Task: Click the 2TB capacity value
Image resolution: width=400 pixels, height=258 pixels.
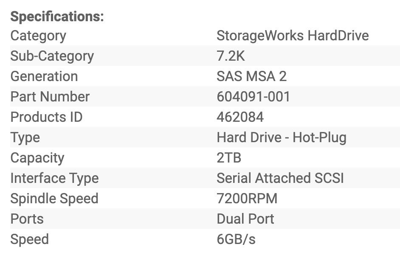Action: (x=229, y=158)
